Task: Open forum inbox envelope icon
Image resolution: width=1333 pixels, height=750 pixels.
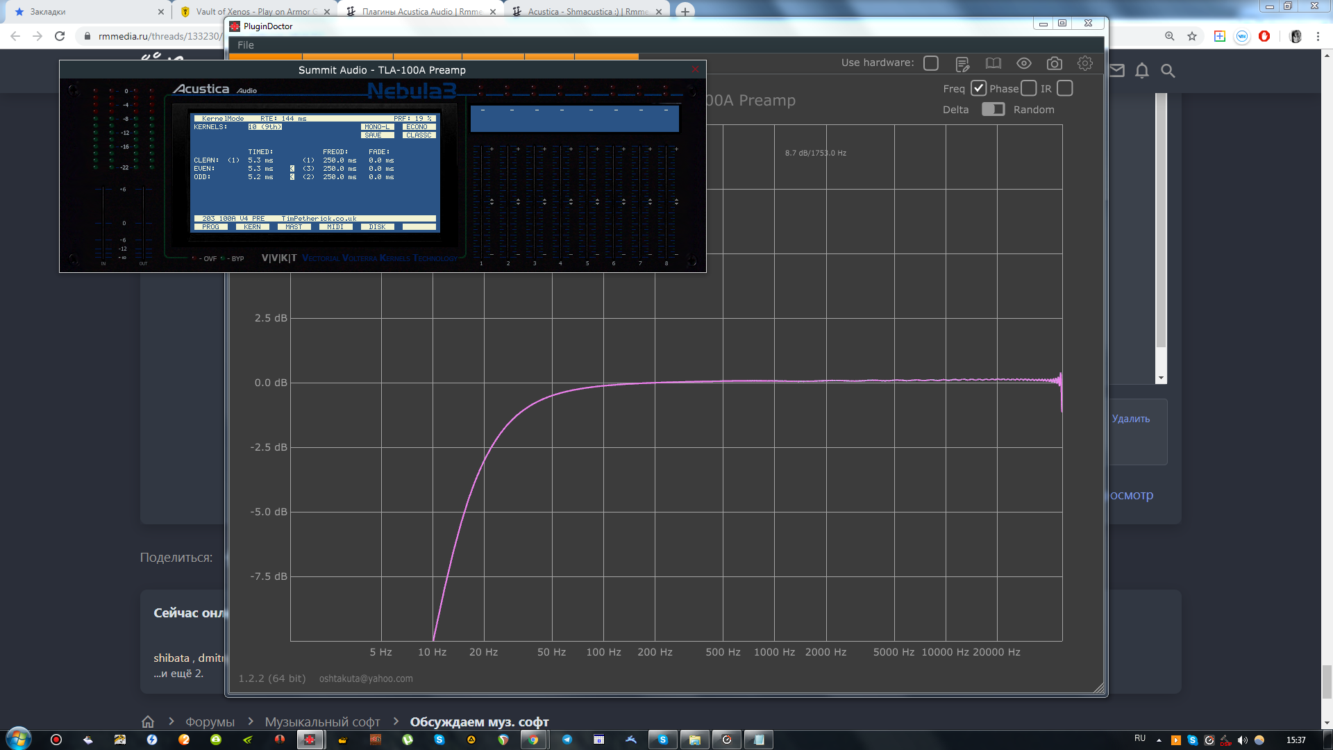Action: tap(1116, 70)
